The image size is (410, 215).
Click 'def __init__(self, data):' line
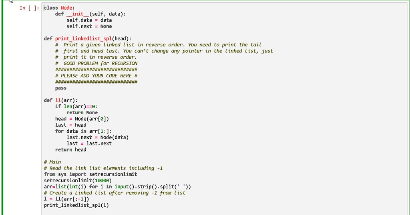90,14
